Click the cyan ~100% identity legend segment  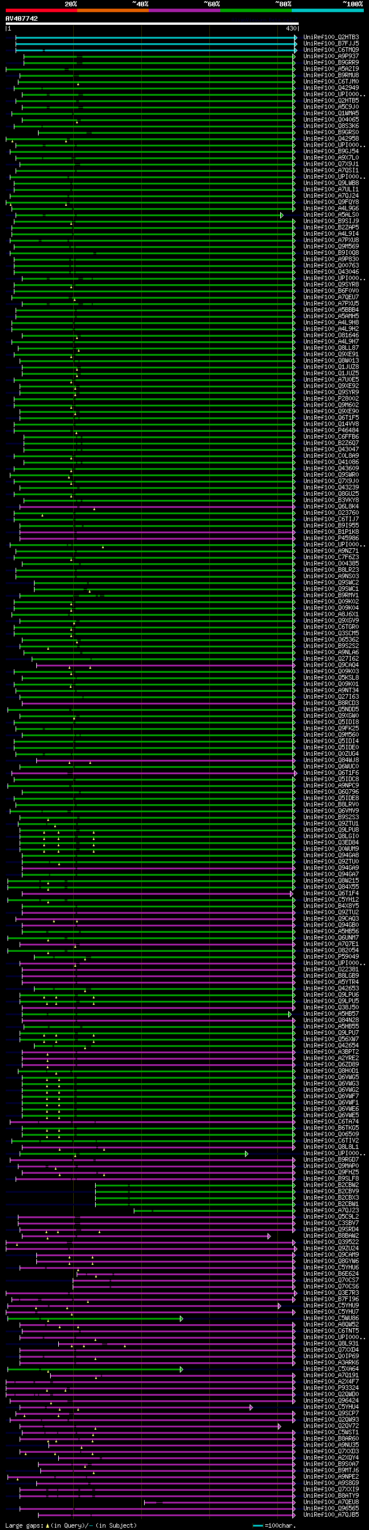tap(328, 10)
